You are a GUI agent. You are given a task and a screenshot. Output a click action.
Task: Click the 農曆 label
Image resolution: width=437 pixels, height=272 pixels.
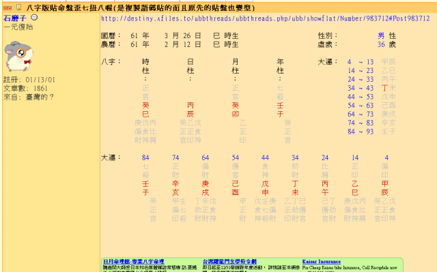click(111, 44)
